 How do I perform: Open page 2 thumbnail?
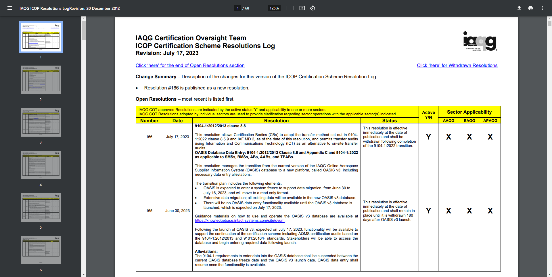coord(41,80)
